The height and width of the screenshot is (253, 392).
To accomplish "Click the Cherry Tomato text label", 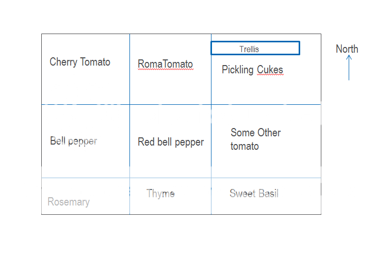I will [80, 62].
